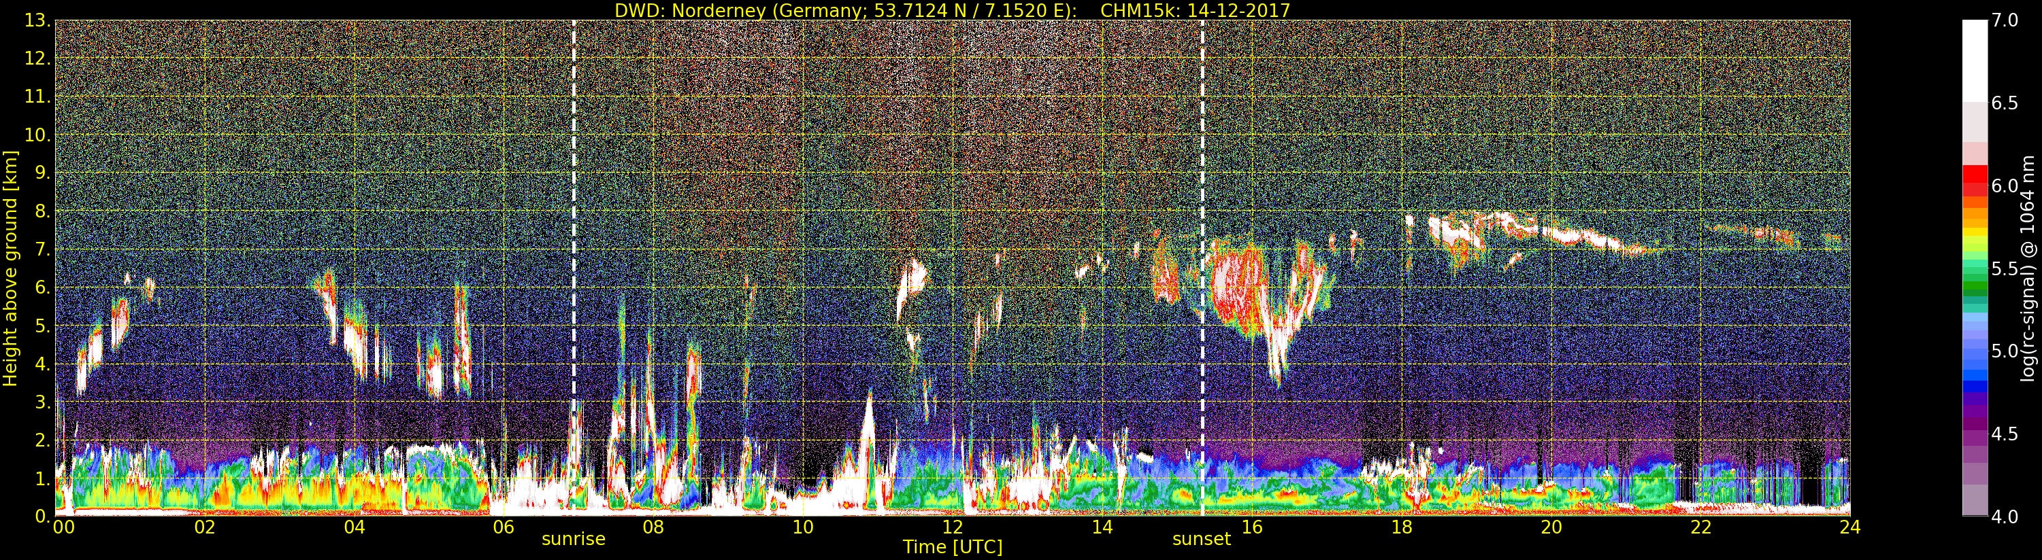Click the x-axis tick label '20'
This screenshot has height=560, width=2042.
click(1551, 527)
